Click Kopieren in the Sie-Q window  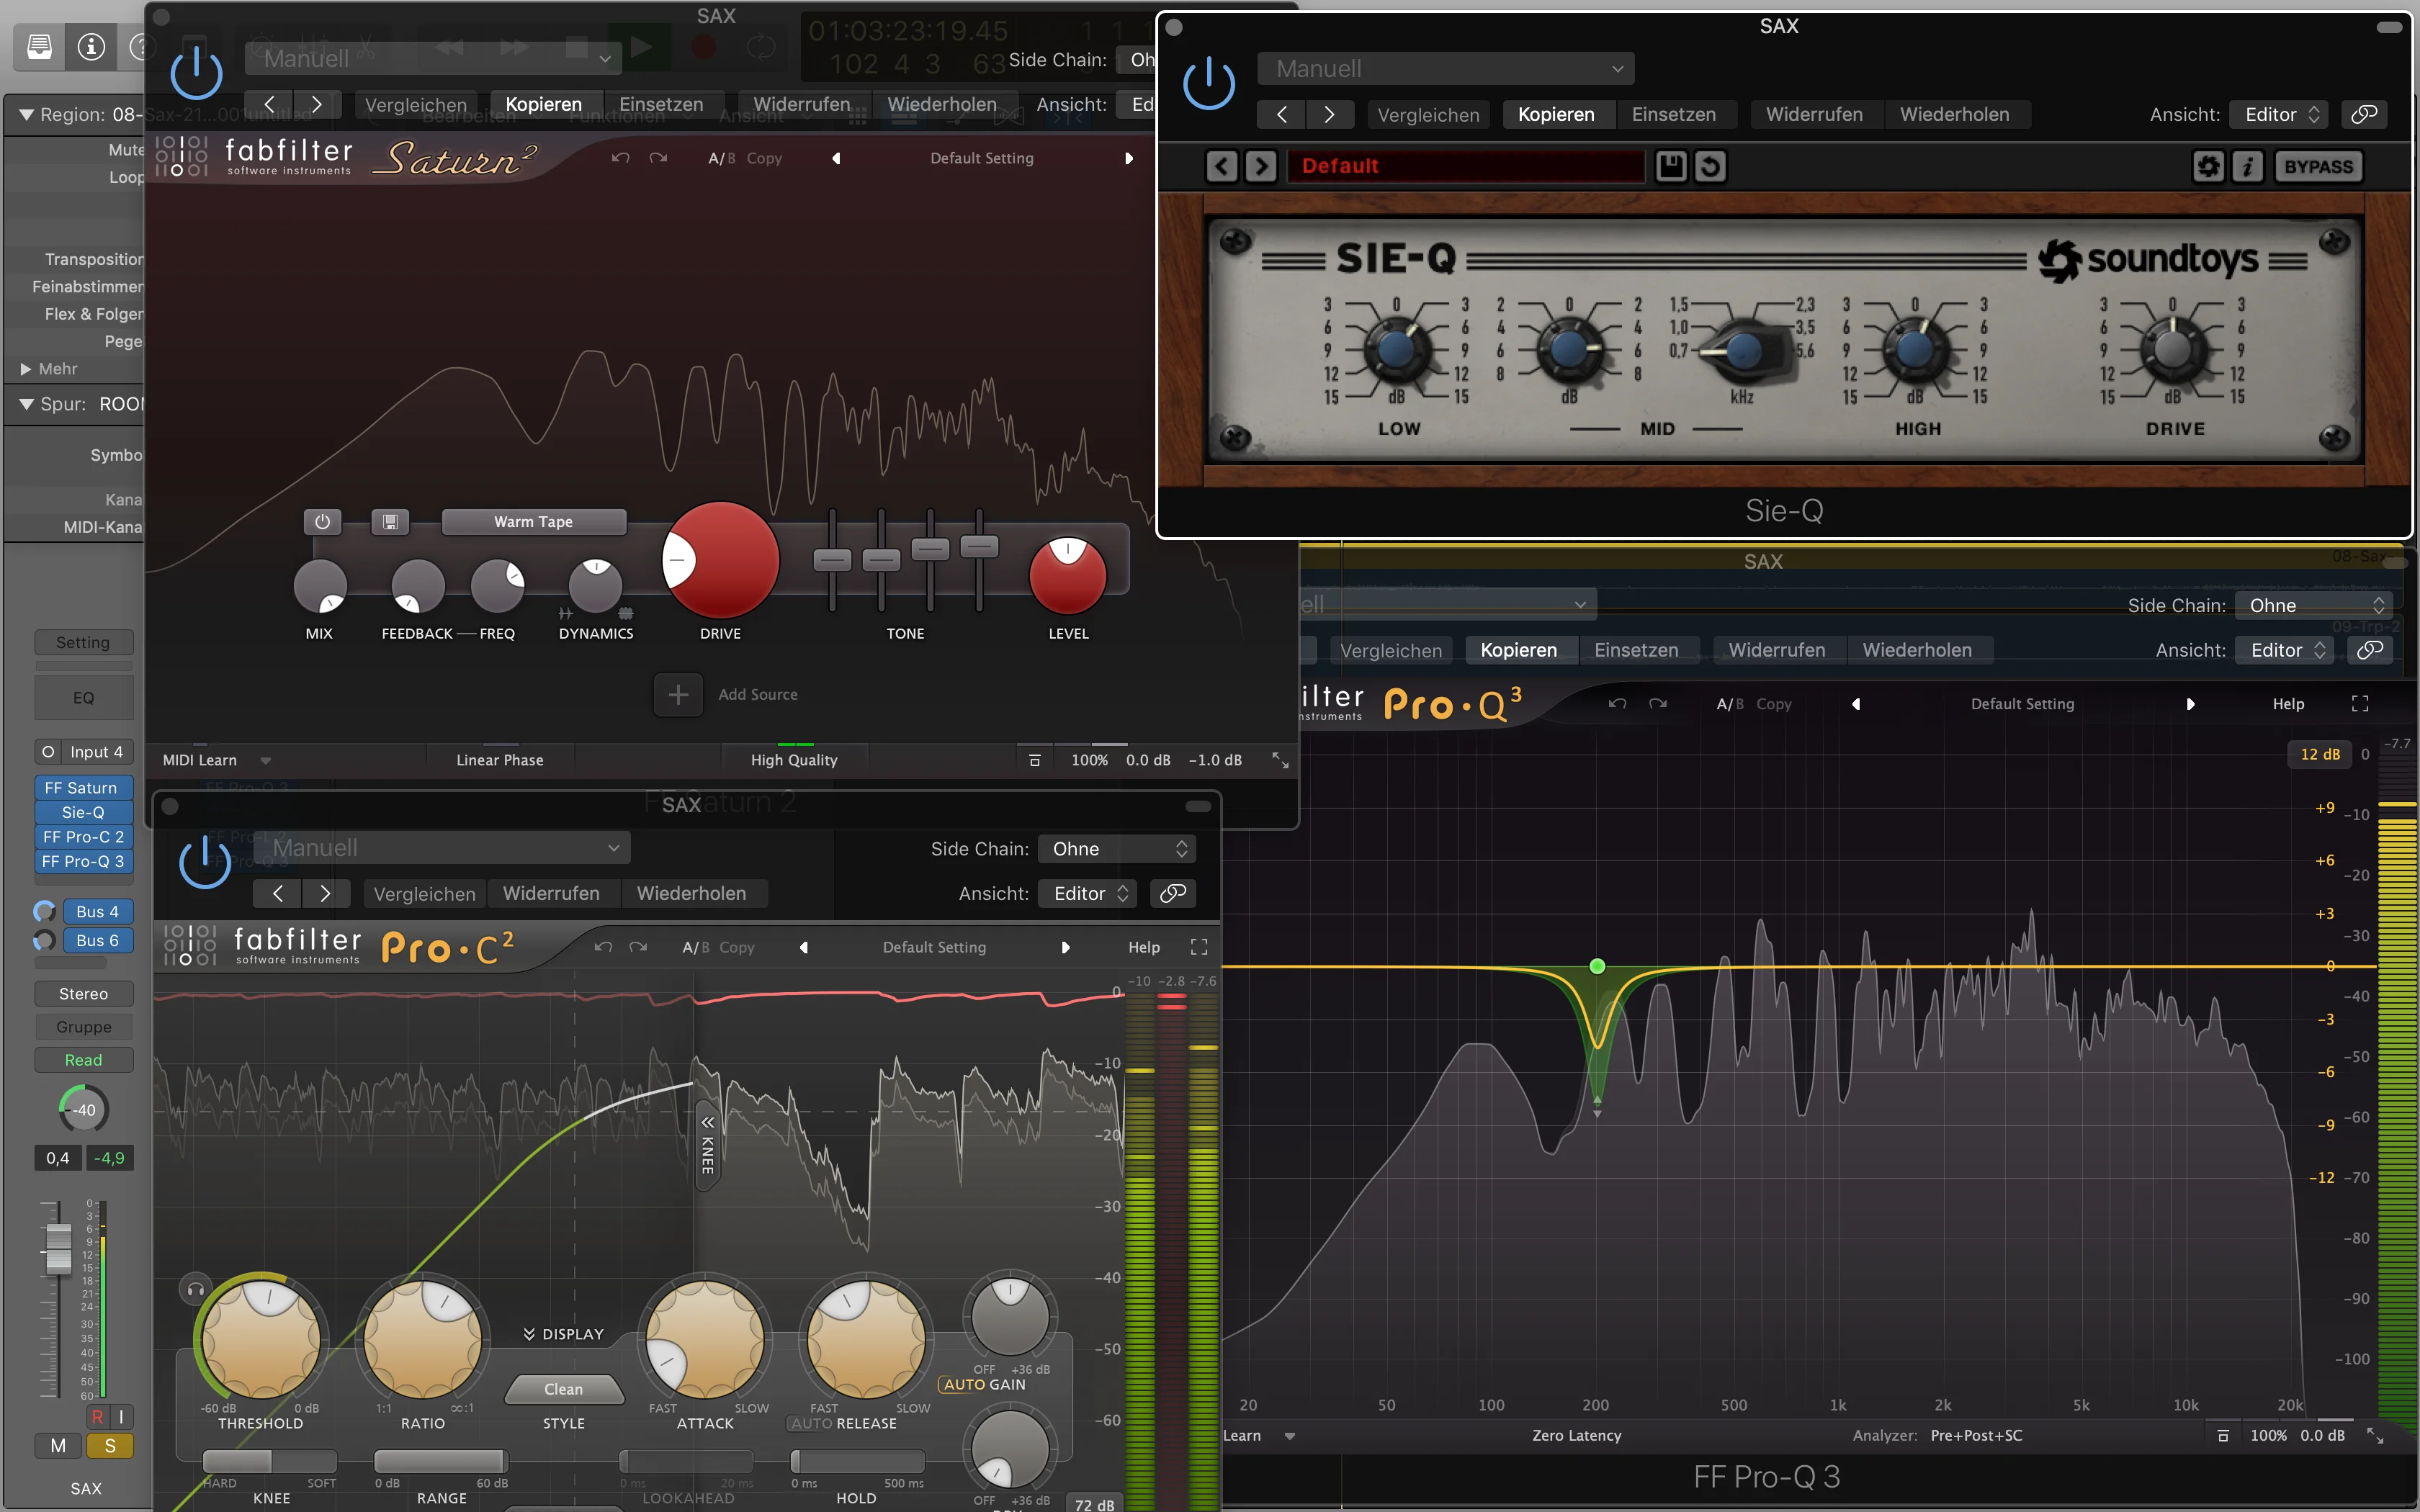[x=1556, y=114]
